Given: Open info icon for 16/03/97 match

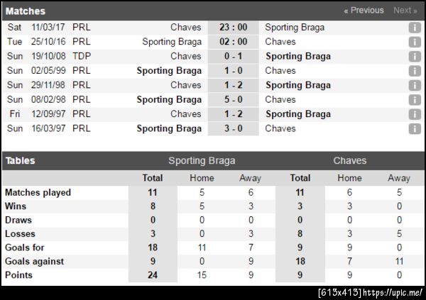Looking at the screenshot, I should tap(415, 128).
